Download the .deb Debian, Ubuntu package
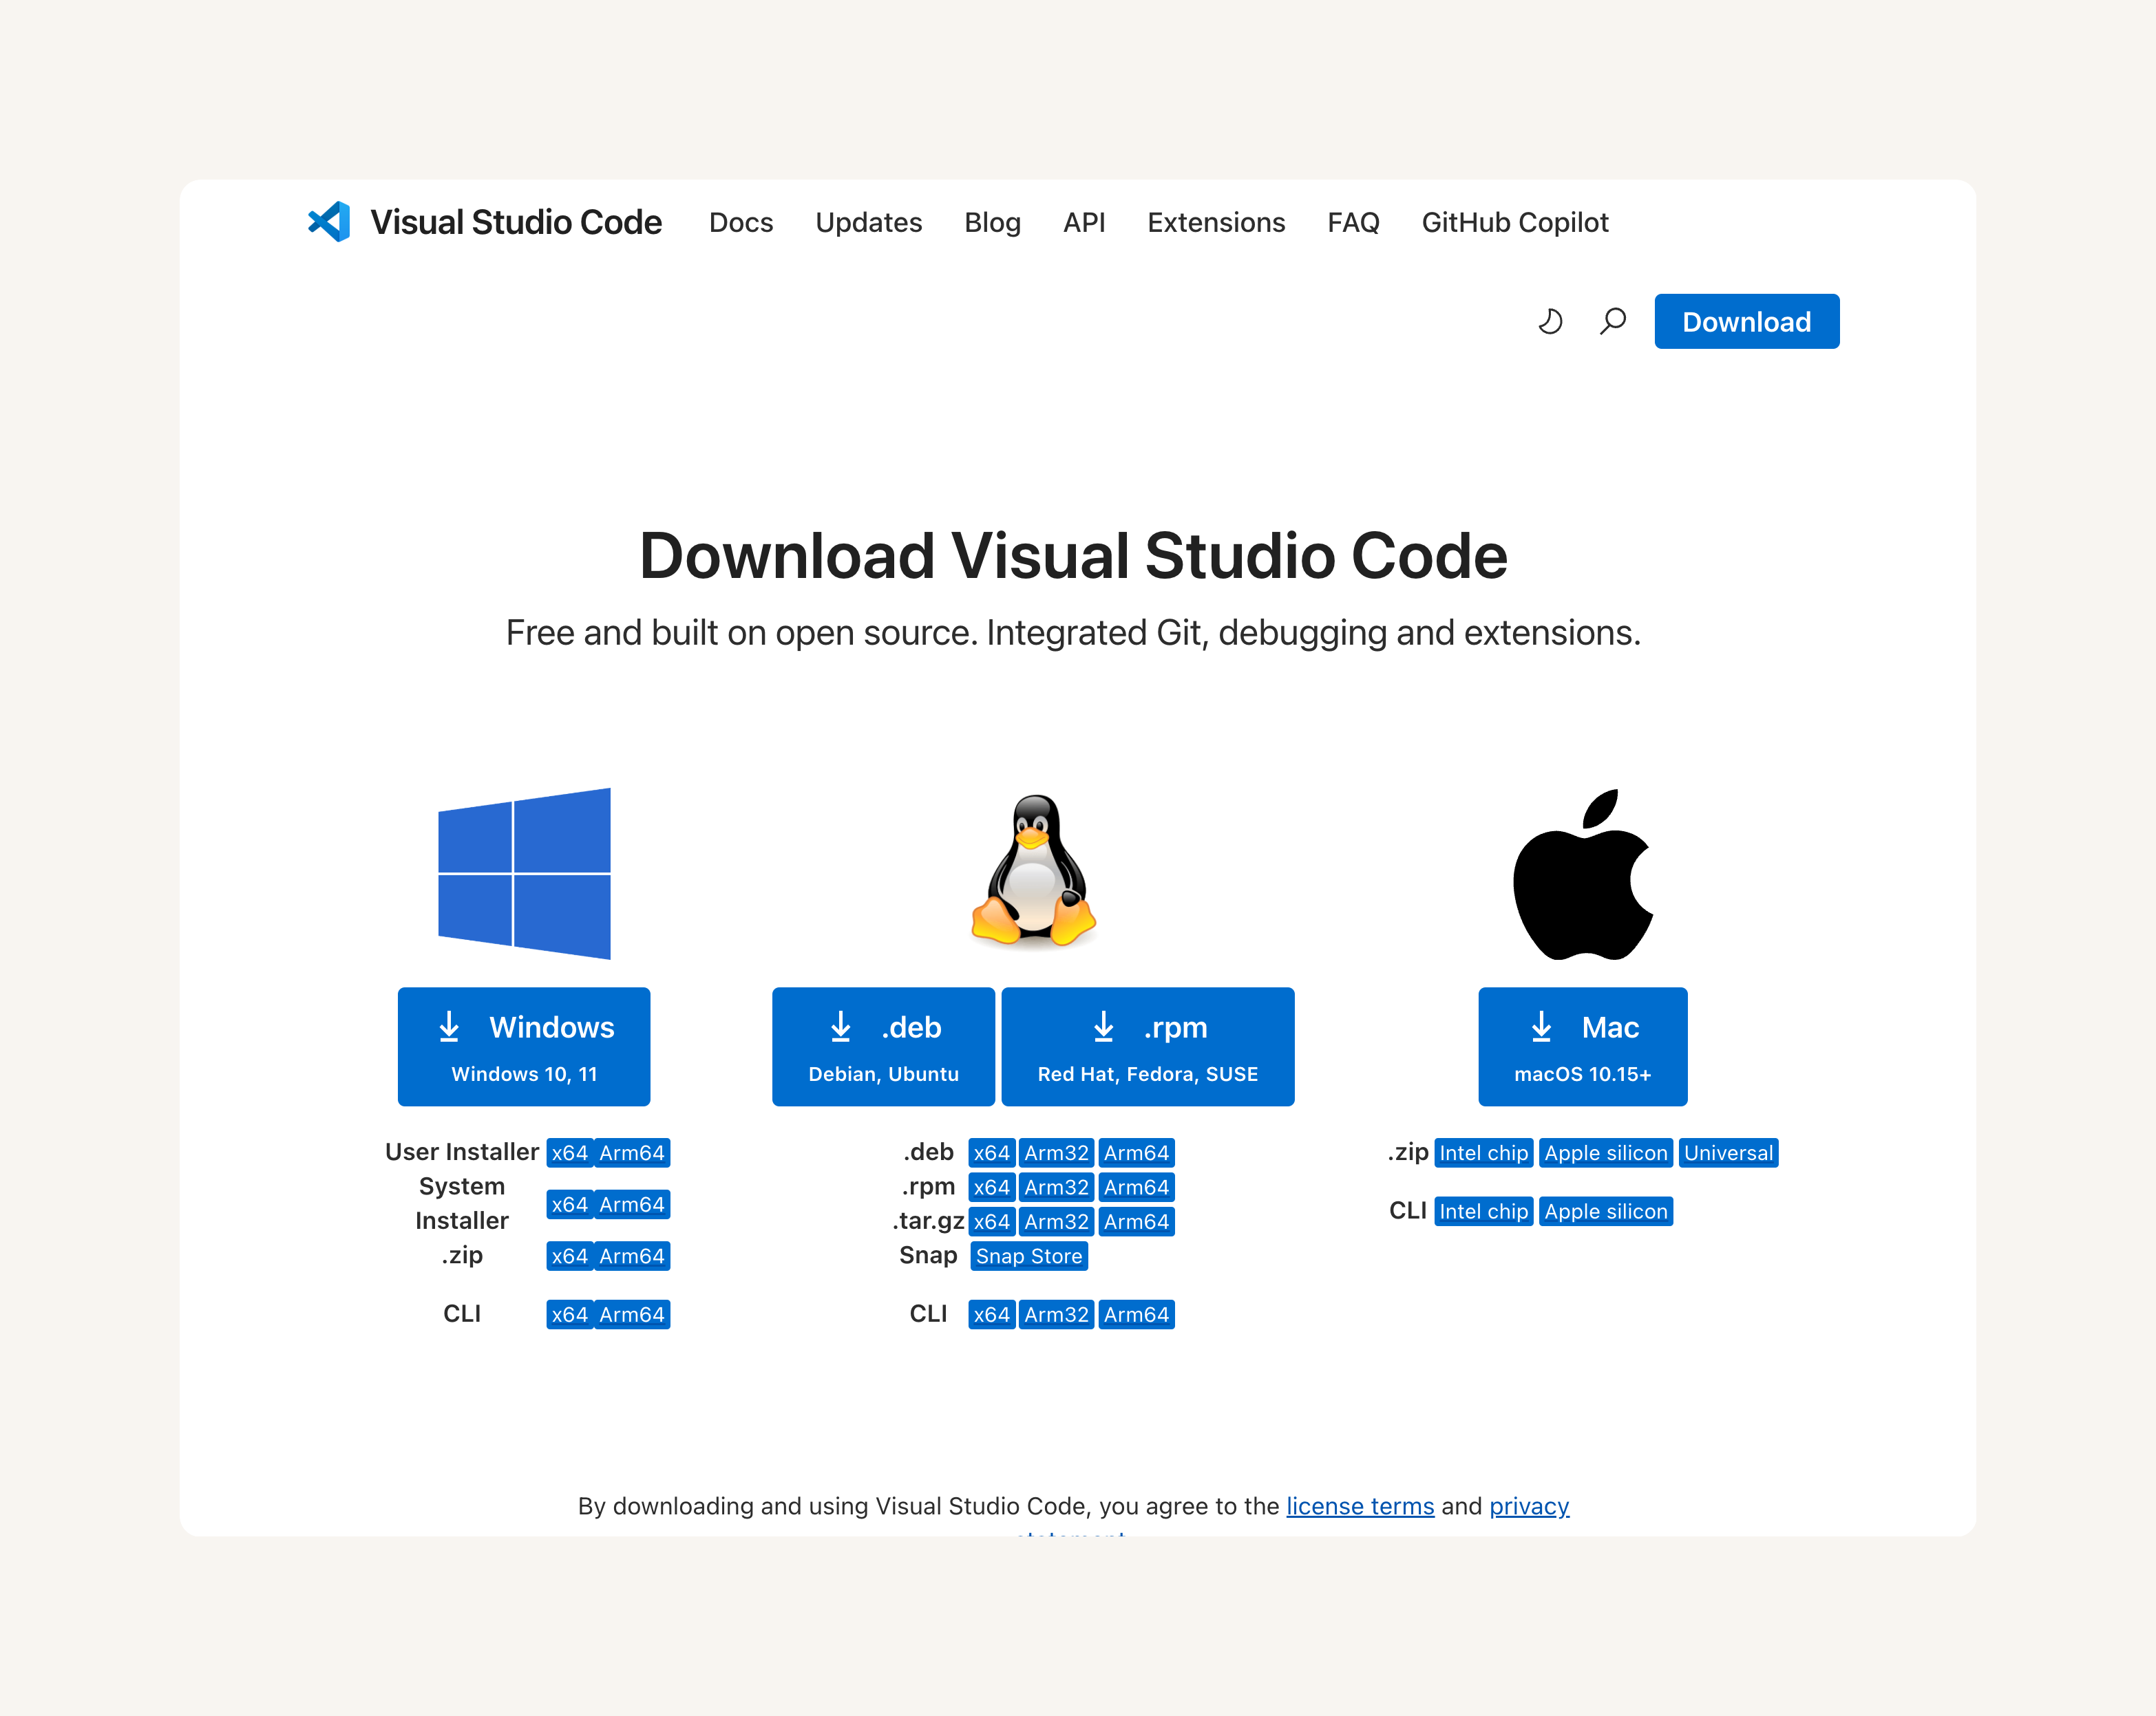Screen dimensions: 2156x1716 point(883,1047)
